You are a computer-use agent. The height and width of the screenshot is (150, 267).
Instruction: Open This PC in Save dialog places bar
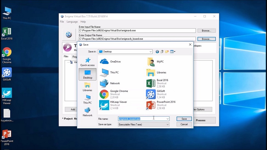[87, 99]
